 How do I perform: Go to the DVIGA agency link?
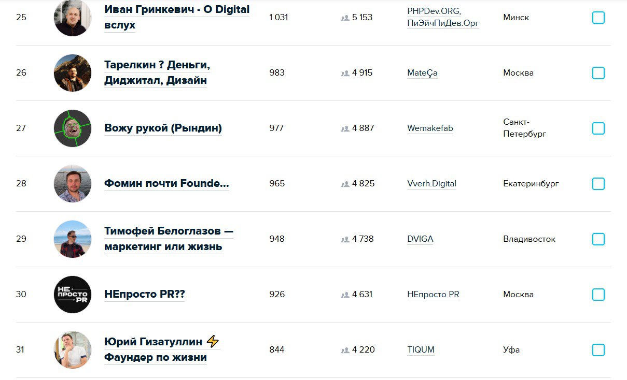pyautogui.click(x=420, y=239)
